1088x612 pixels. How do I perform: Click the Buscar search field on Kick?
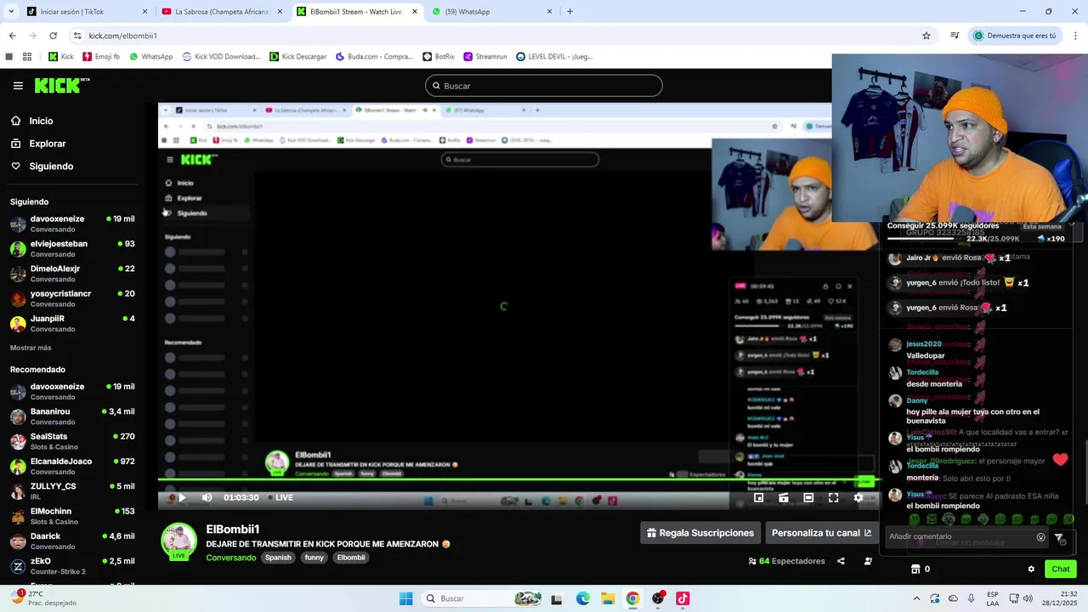(543, 86)
